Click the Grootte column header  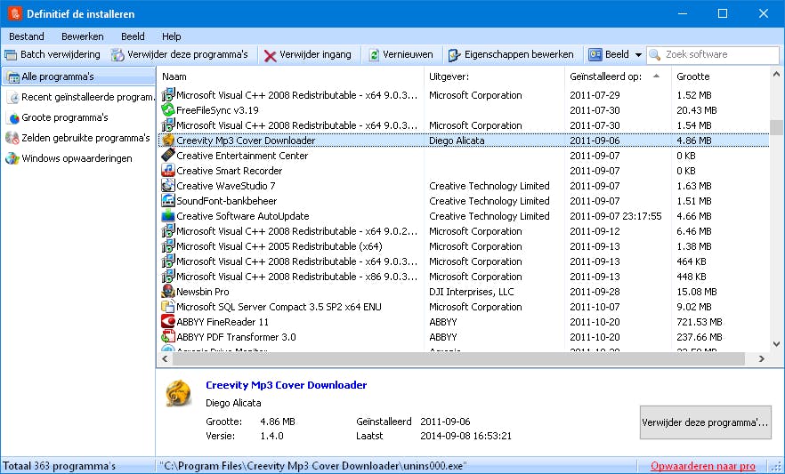tap(692, 76)
